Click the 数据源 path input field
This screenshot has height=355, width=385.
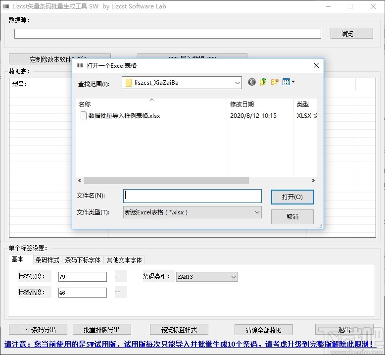pyautogui.click(x=168, y=34)
